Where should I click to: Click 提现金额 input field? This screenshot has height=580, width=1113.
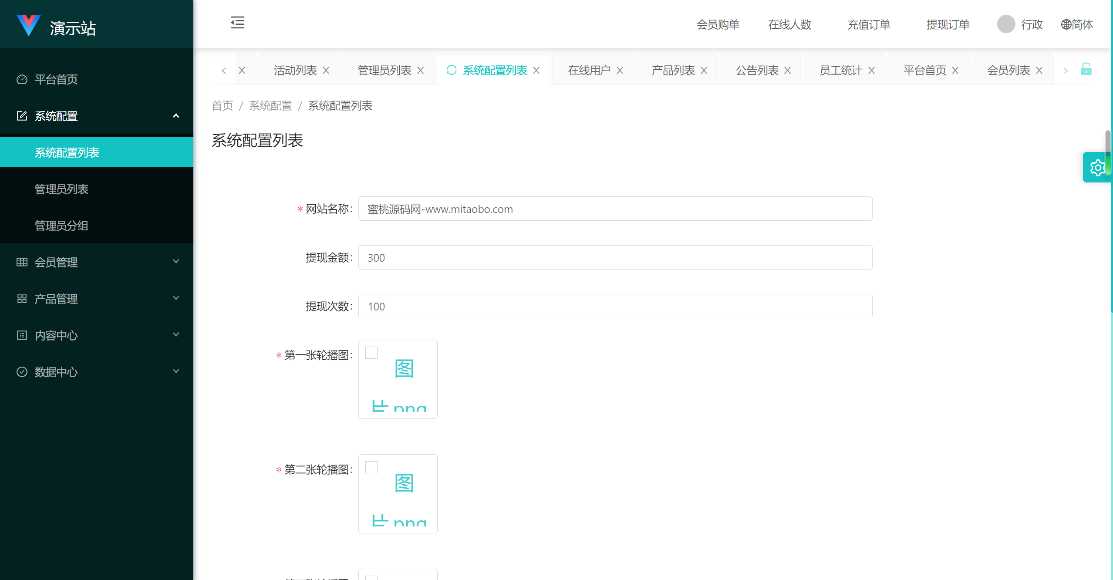coord(616,258)
